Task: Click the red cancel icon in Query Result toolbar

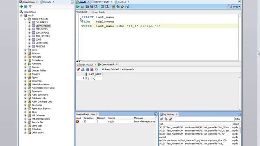Action: pos(92,69)
